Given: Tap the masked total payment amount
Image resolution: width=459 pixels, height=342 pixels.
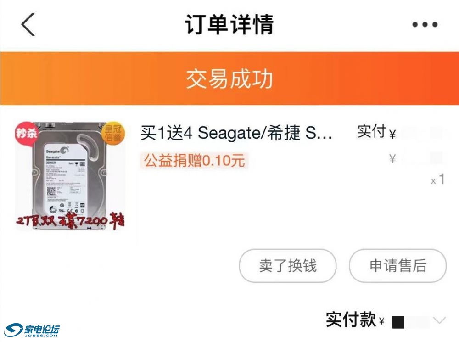Looking at the screenshot, I should 410,322.
